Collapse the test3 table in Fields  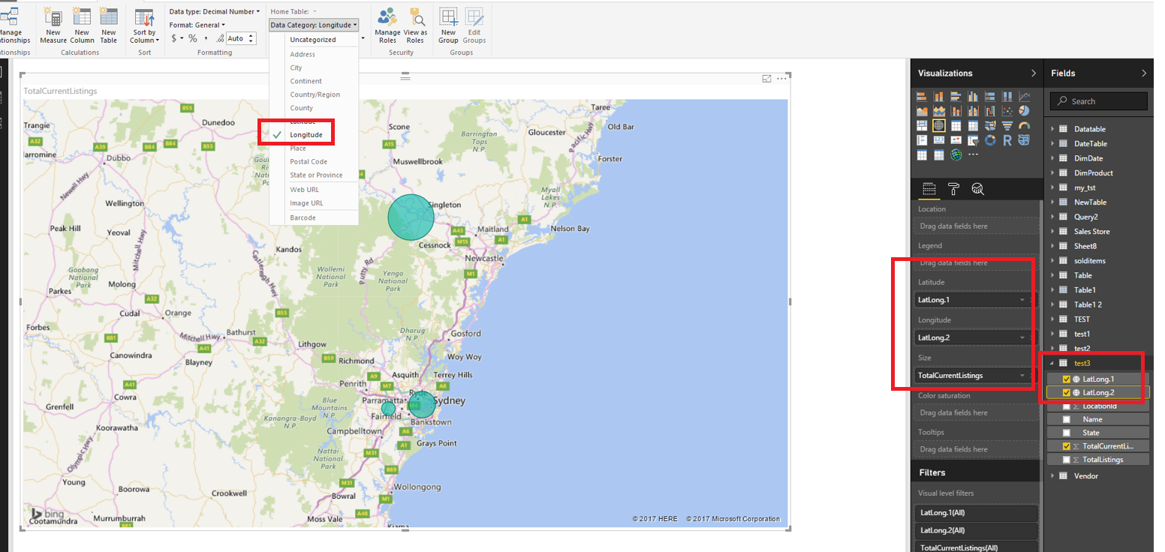click(1052, 363)
